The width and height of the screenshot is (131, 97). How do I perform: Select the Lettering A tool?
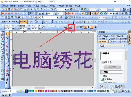coord(7,79)
